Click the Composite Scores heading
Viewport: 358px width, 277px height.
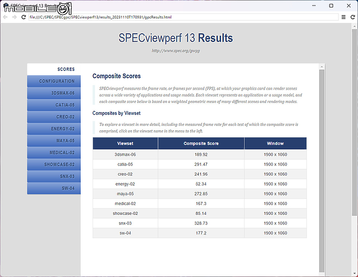coord(117,76)
